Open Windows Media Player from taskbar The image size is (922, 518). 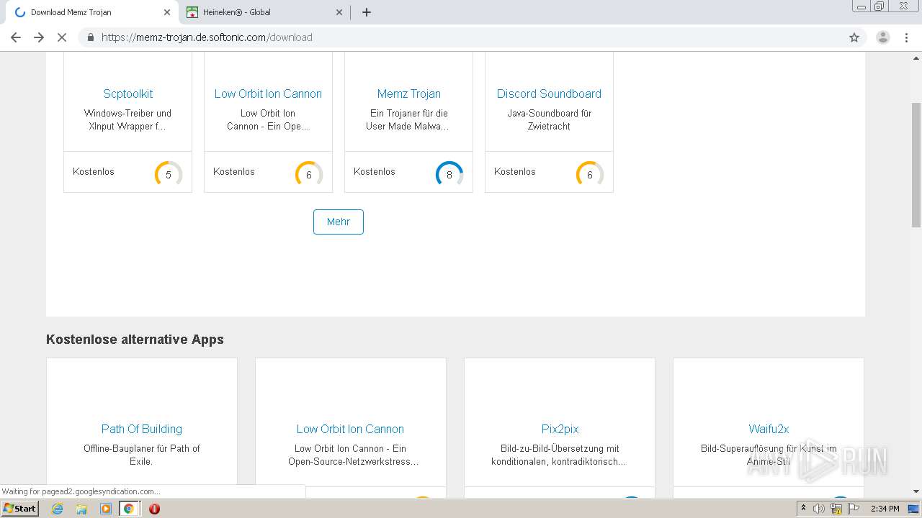pyautogui.click(x=105, y=509)
